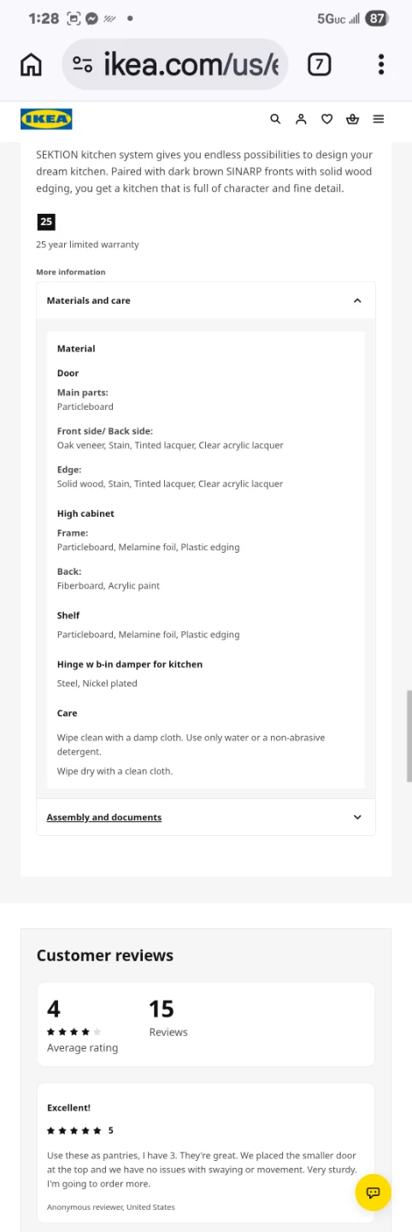Select the Materials and care header

click(206, 300)
